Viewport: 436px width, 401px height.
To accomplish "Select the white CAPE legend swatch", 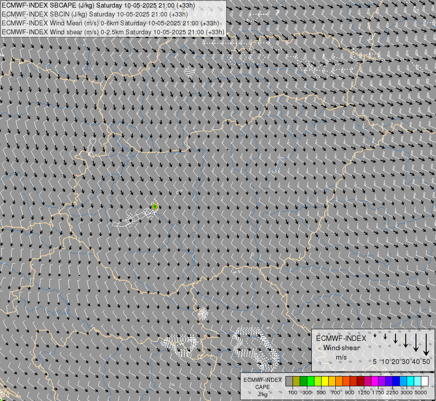I will coord(424,381).
